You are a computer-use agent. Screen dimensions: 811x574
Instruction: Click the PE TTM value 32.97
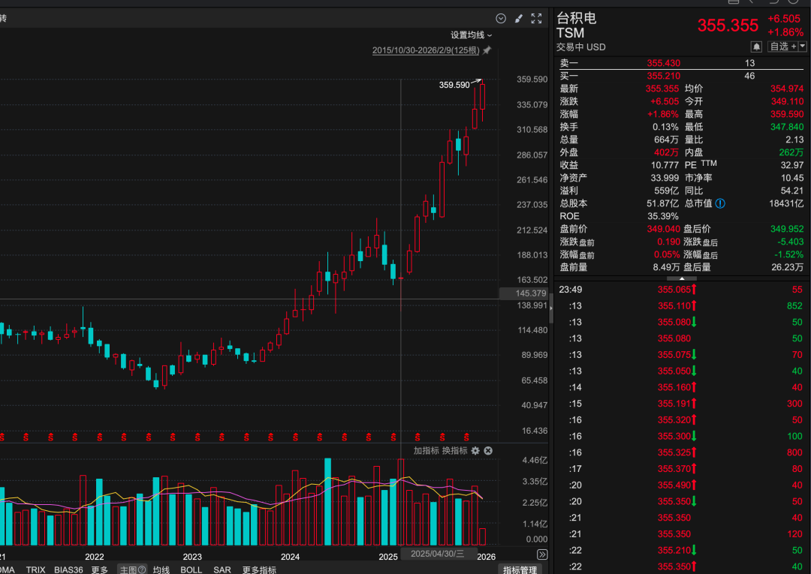click(792, 165)
